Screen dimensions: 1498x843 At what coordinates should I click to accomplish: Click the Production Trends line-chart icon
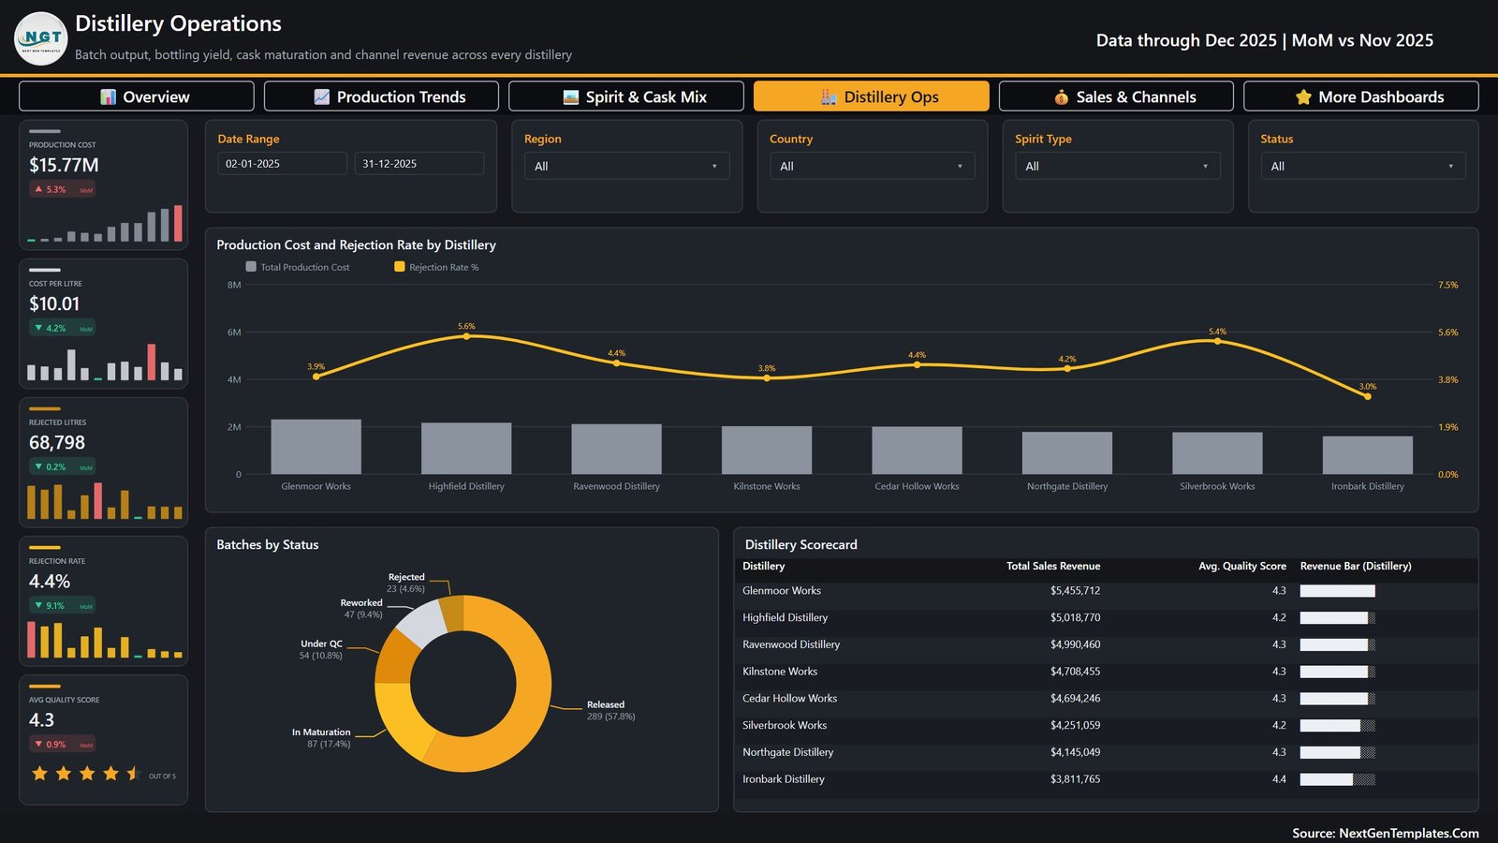pos(322,97)
